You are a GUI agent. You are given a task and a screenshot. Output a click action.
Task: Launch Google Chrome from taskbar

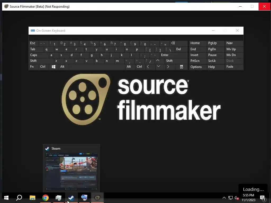point(46,198)
